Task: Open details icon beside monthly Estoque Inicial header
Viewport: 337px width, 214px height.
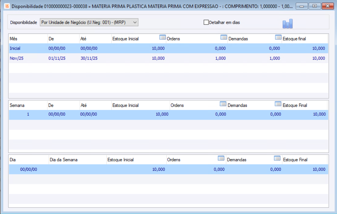Action: pyautogui.click(x=163, y=37)
